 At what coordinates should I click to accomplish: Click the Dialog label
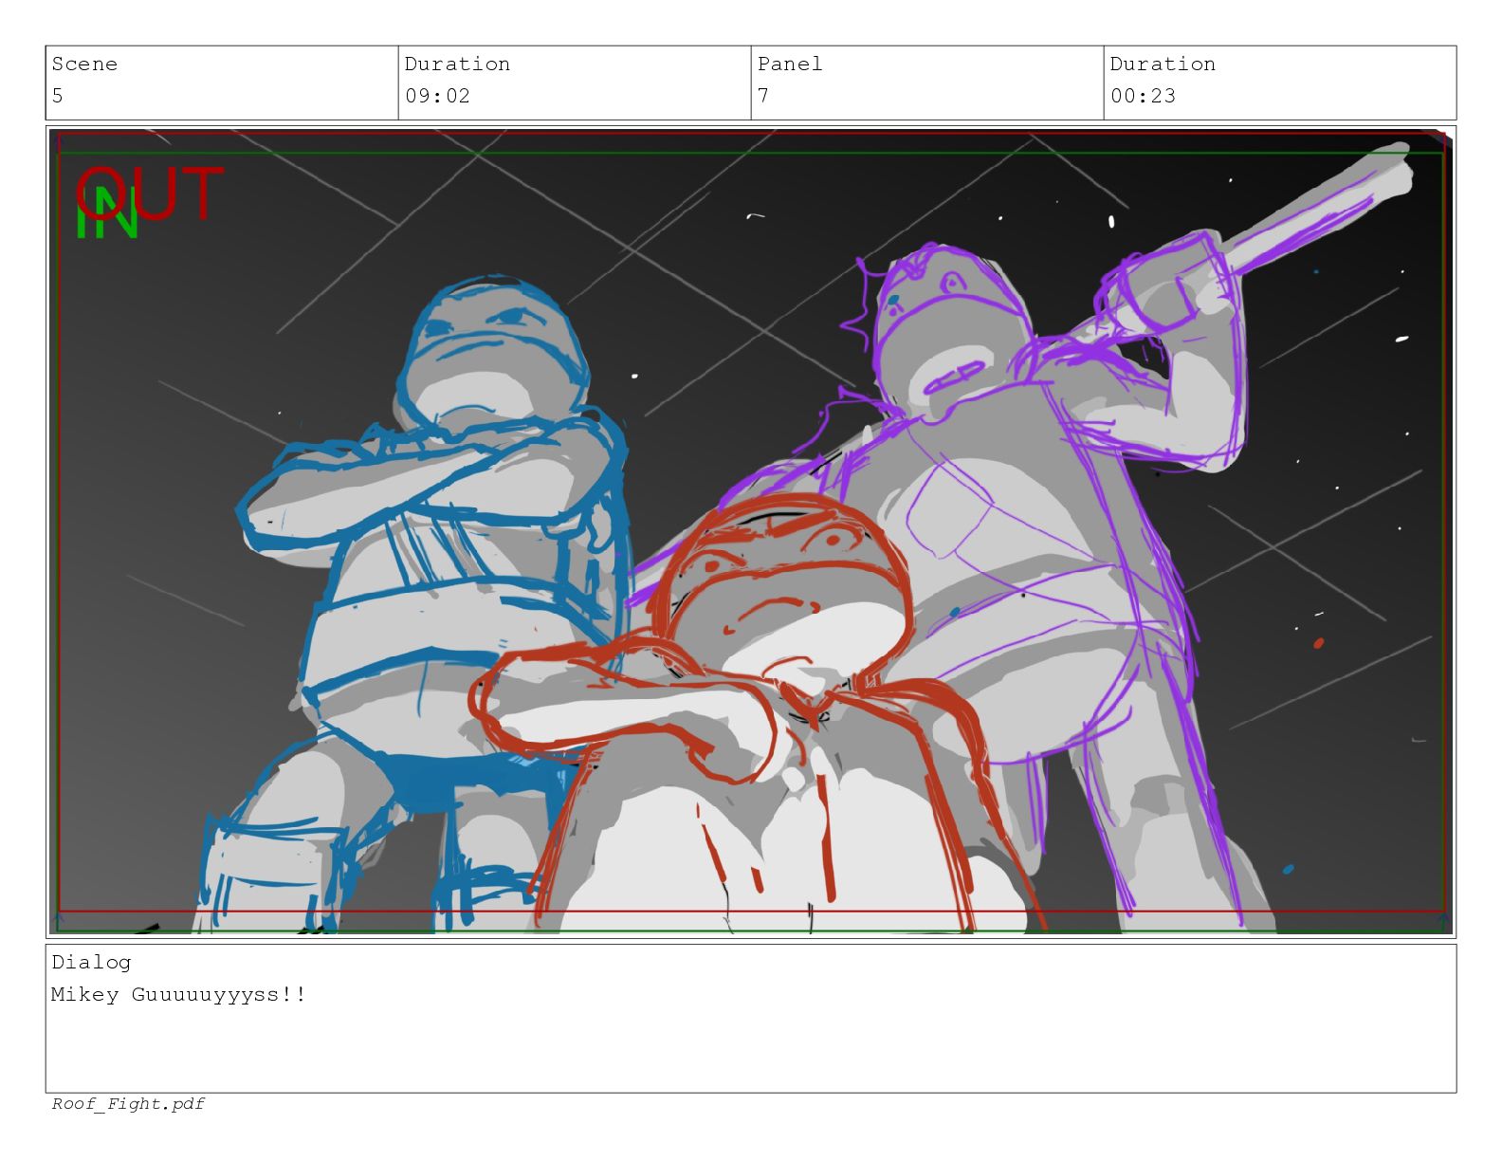coord(91,963)
